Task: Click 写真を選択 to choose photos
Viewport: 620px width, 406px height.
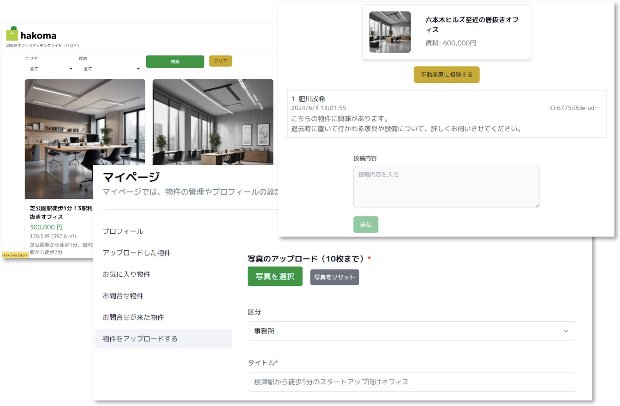Action: [x=275, y=277]
